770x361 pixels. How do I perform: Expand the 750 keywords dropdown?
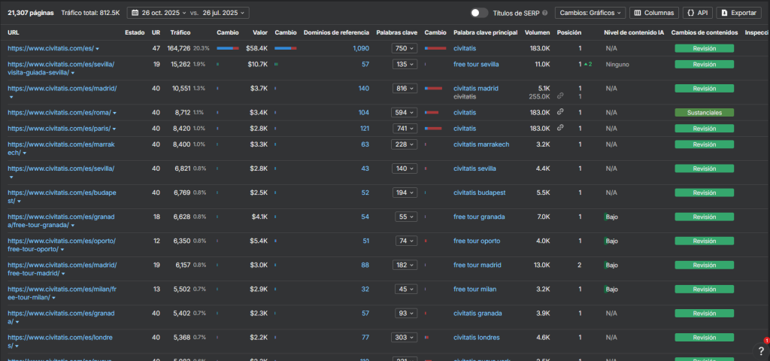(405, 48)
